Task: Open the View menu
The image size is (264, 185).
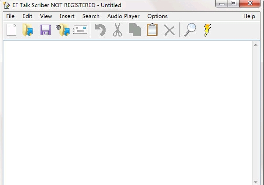Action: pyautogui.click(x=46, y=16)
